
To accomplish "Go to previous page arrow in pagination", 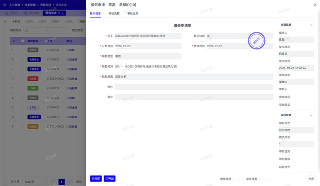I will (54, 182).
